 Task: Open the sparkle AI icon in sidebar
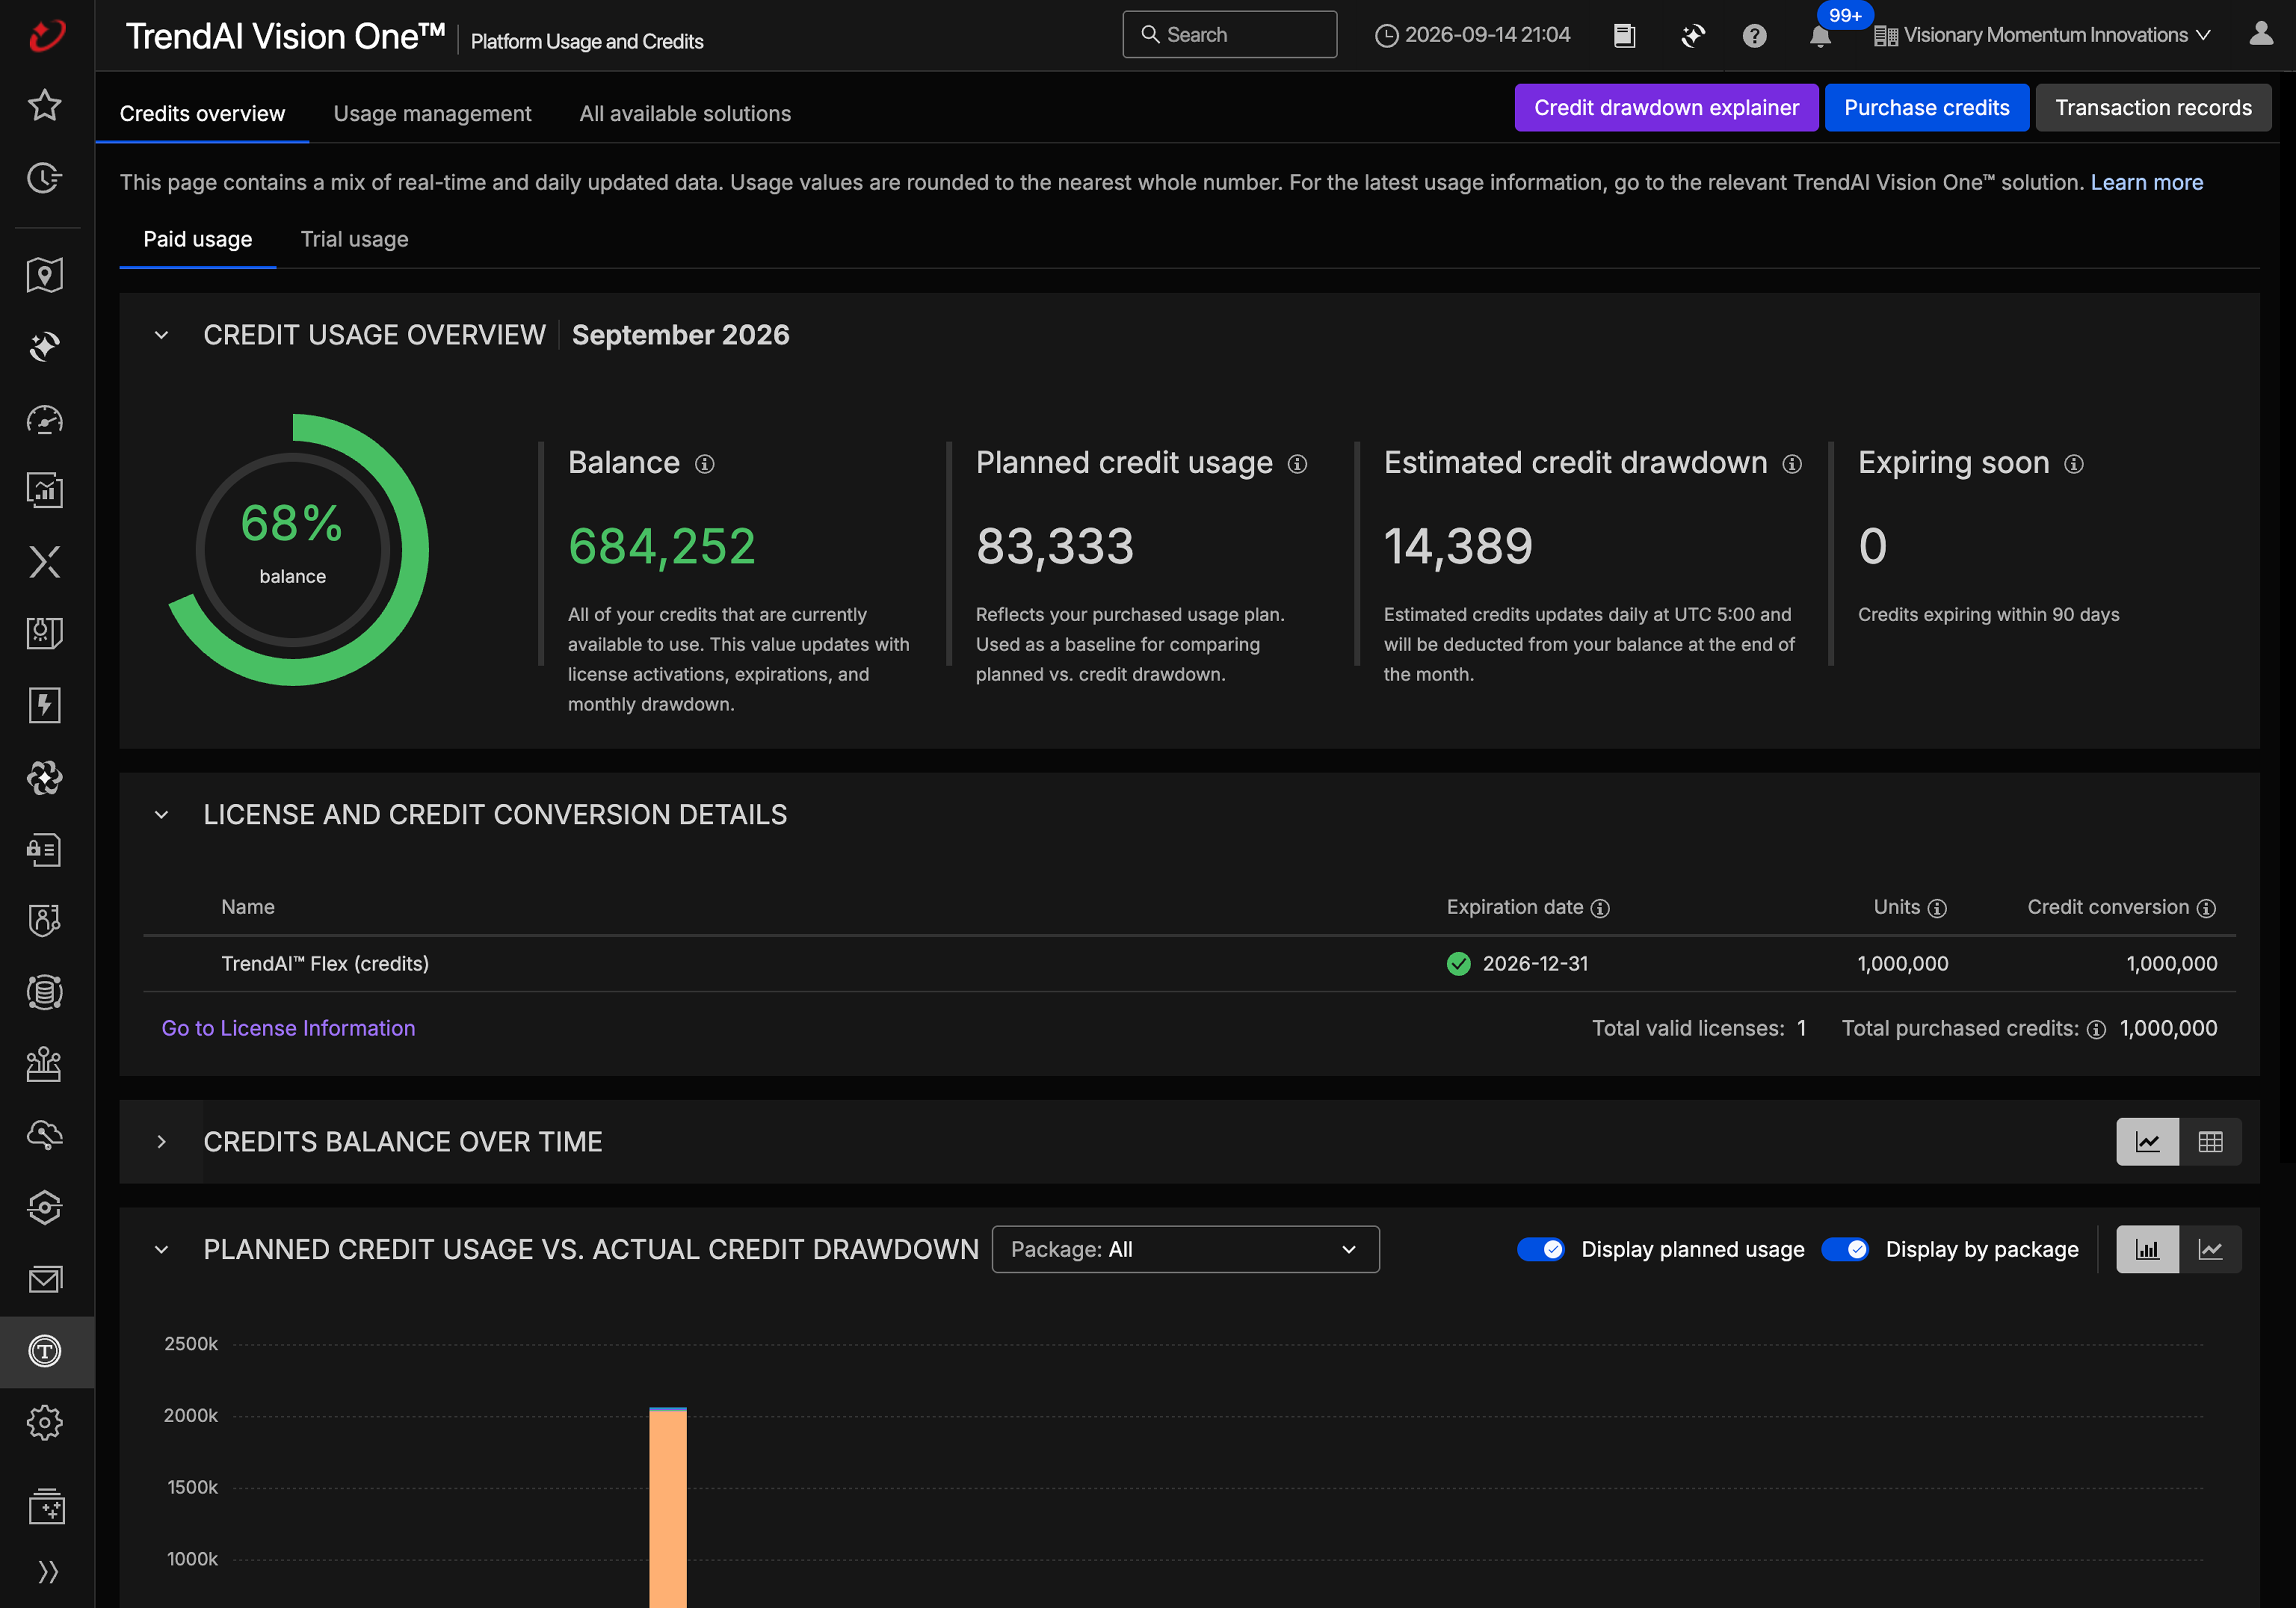(45, 347)
